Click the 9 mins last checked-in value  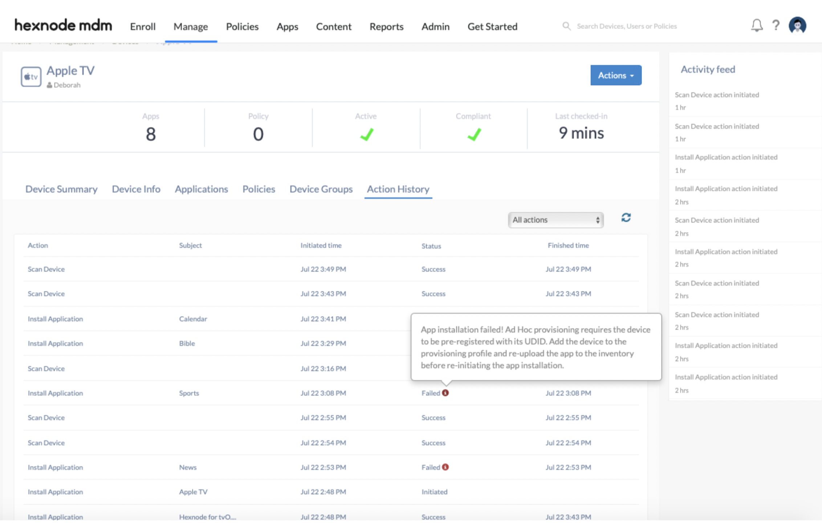click(581, 133)
